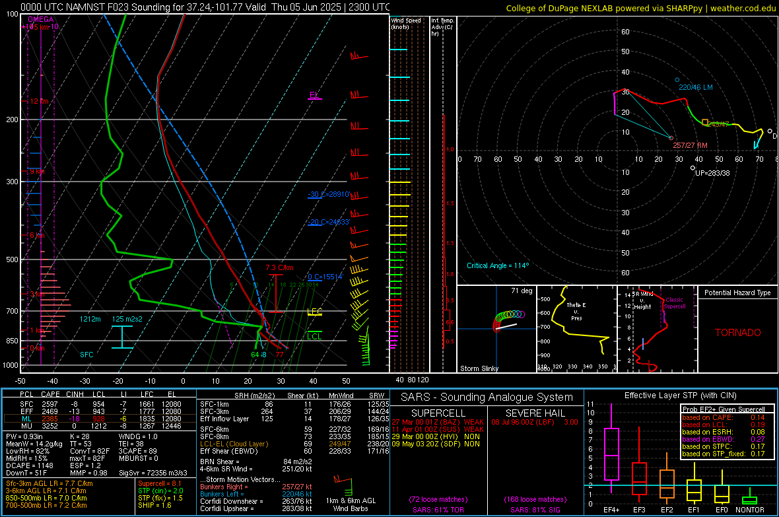The image size is (779, 517).
Task: Click the 1km & 6km AGL Wind Barbs caption
Action: click(x=351, y=504)
